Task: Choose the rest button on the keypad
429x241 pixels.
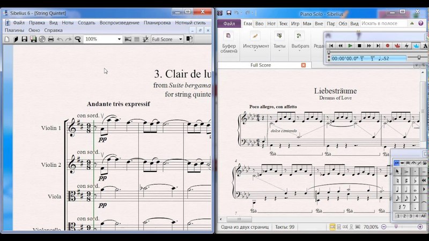Action: pyautogui.click(x=401, y=207)
